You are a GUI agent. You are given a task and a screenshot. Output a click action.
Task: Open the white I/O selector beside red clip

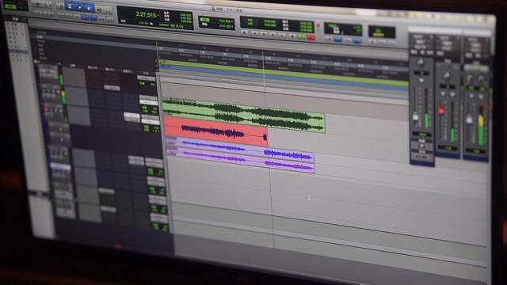pos(151,121)
